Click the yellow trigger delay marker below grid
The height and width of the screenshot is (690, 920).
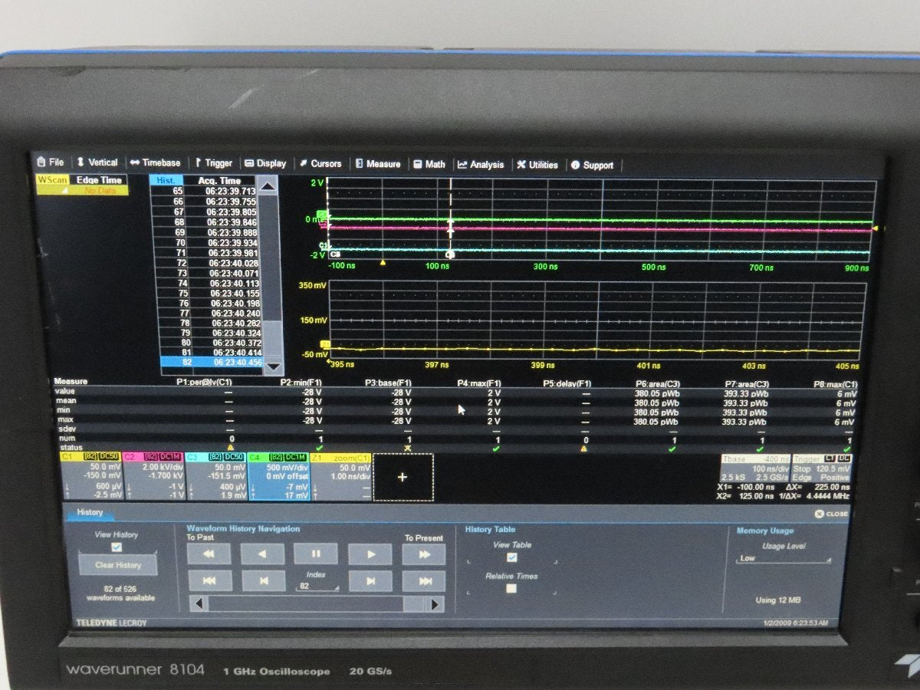[383, 262]
